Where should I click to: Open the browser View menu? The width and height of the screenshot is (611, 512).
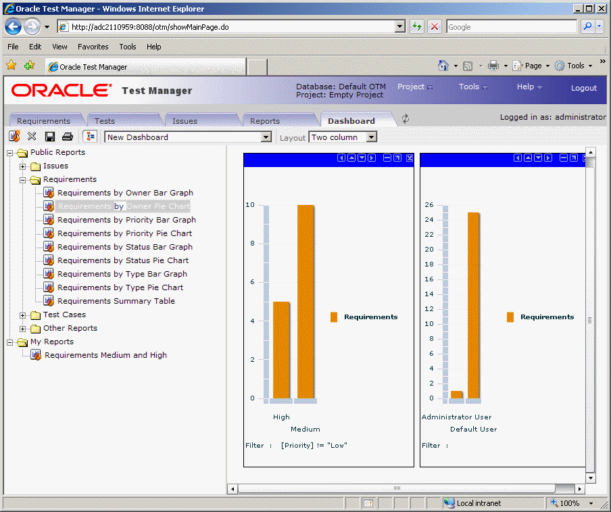(x=59, y=47)
